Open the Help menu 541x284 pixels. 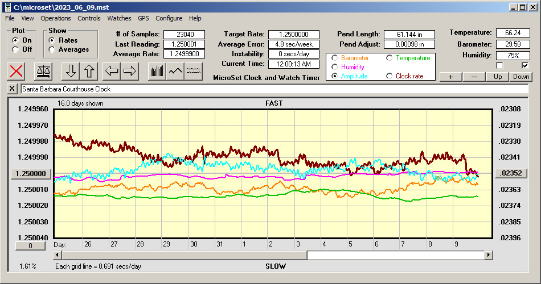pos(195,18)
